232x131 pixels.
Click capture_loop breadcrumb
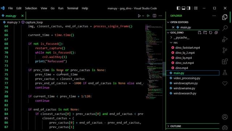[x=34, y=22]
